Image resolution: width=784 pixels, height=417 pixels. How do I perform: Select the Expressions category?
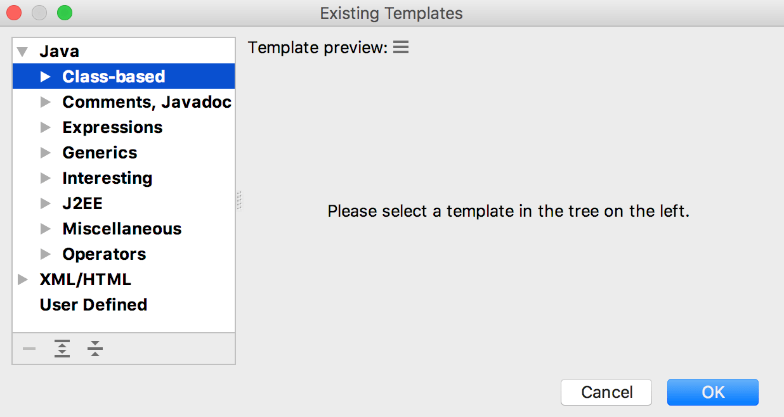(x=112, y=127)
